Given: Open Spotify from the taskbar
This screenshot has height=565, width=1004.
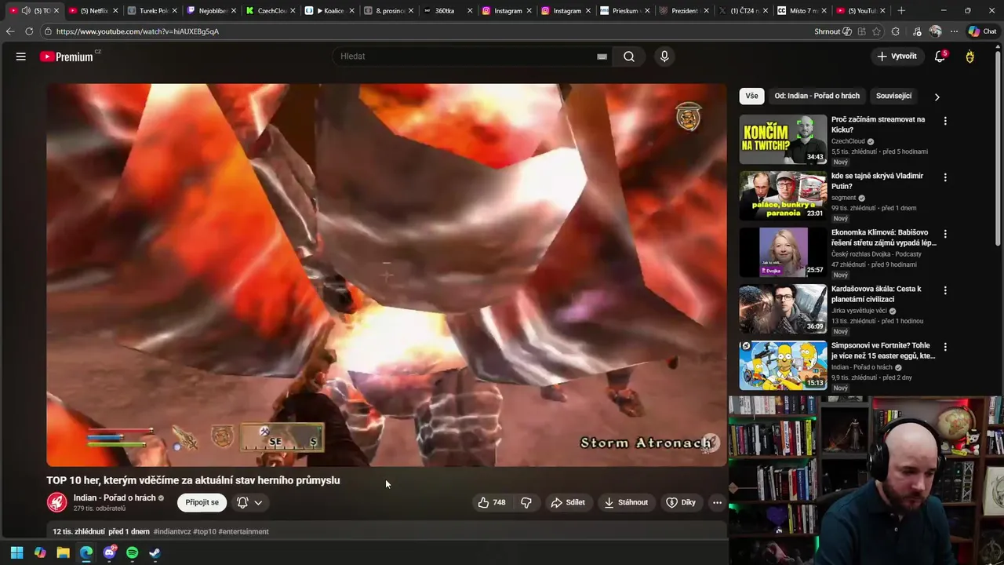Looking at the screenshot, I should coord(132,552).
